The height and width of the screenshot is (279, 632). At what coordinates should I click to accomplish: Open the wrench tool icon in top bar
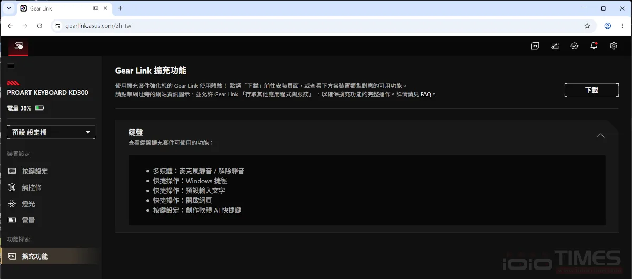click(x=555, y=46)
